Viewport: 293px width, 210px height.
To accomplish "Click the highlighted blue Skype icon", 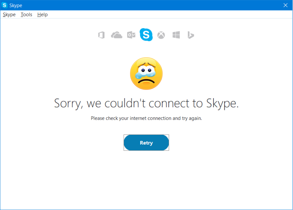I will (x=146, y=35).
